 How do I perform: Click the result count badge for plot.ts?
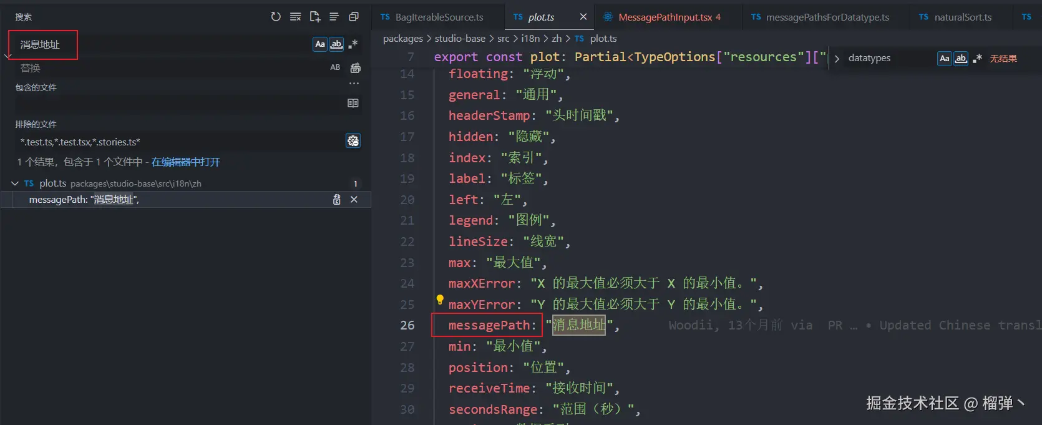356,183
